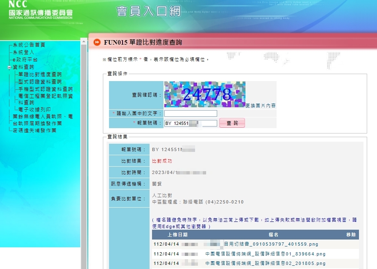The image size is (377, 269).
Task: Open 手機型式認證資料查詢
Action: click(x=45, y=89)
